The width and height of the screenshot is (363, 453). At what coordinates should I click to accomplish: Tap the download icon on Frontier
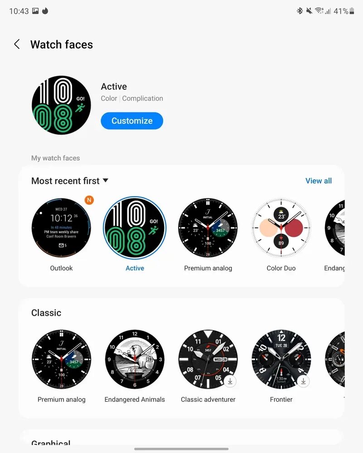[x=303, y=381]
